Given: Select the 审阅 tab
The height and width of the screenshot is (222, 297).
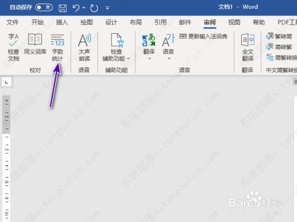Looking at the screenshot, I should pyautogui.click(x=210, y=22).
